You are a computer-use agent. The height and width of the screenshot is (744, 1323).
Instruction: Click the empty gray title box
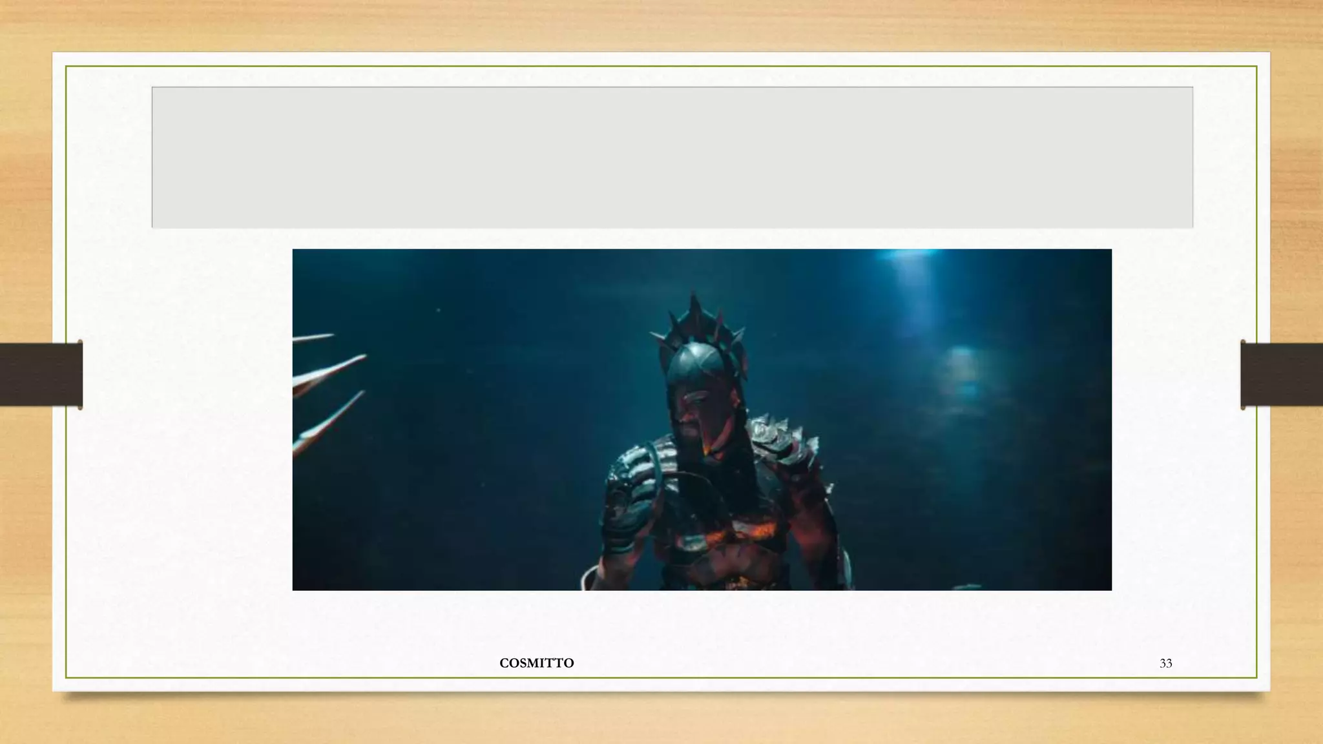(672, 157)
